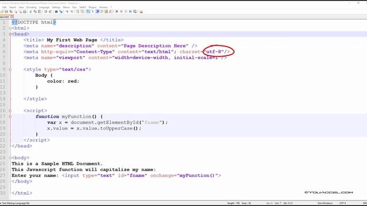Image resolution: width=367 pixels, height=206 pixels.
Task: Click the Redo arrow icon
Action: point(50,11)
